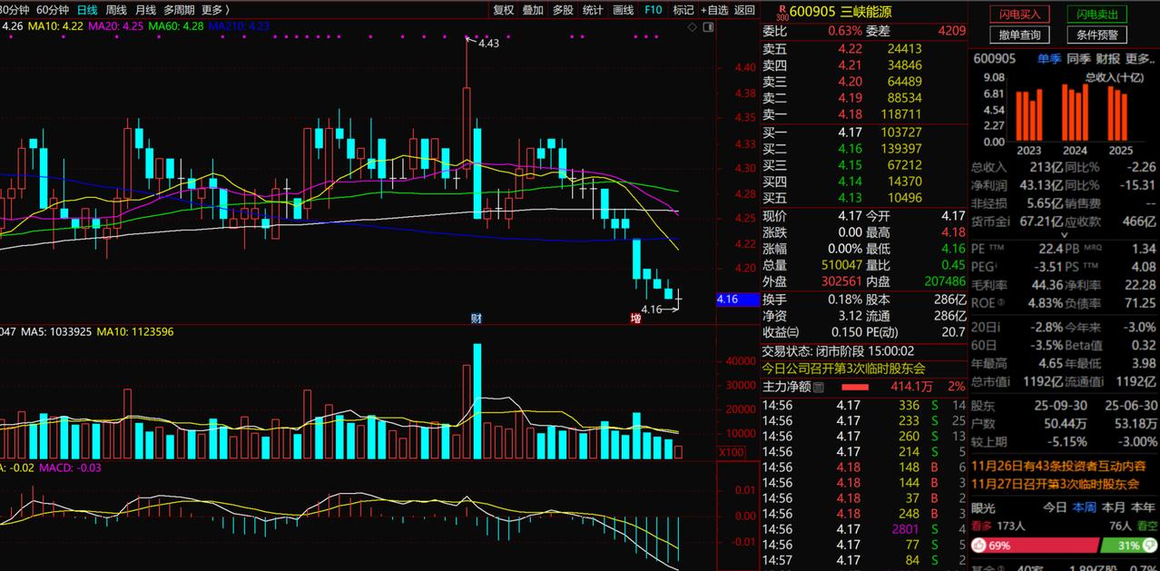Switch the chart to 周线 weekly view
Image resolution: width=1160 pixels, height=571 pixels.
point(117,10)
